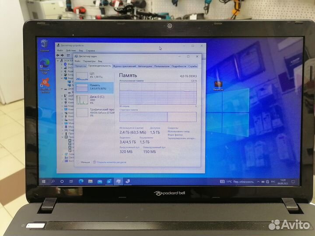
Task: Expand DVD drives node in Device Manager
Action: coord(62,68)
